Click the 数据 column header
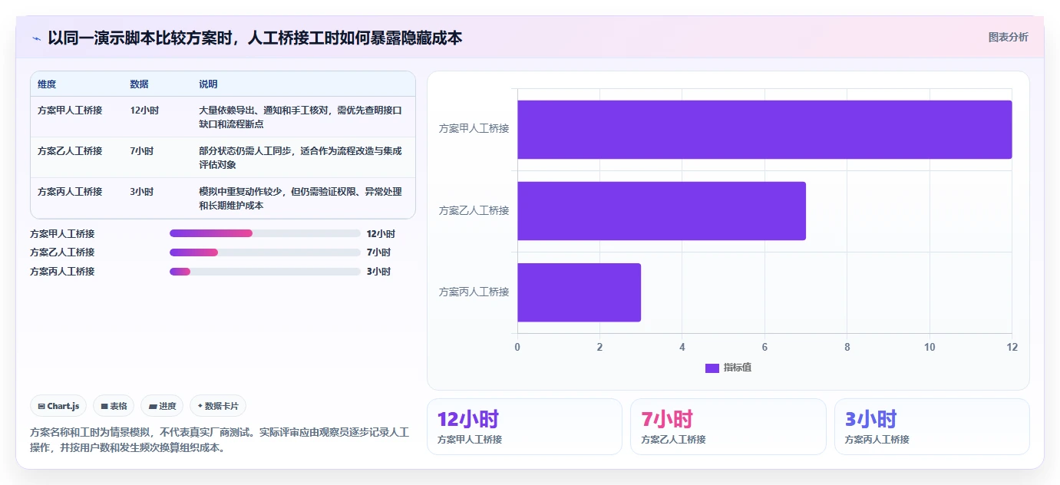 140,84
